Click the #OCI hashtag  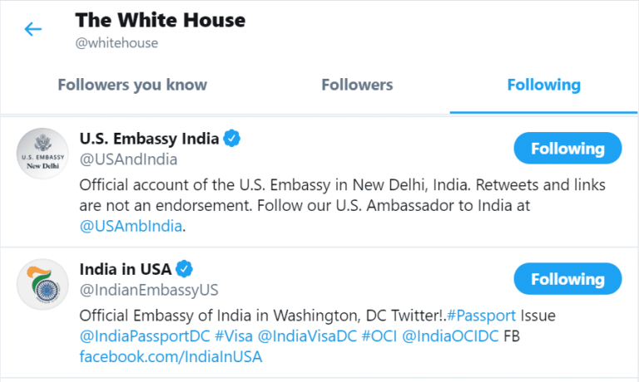click(x=381, y=336)
